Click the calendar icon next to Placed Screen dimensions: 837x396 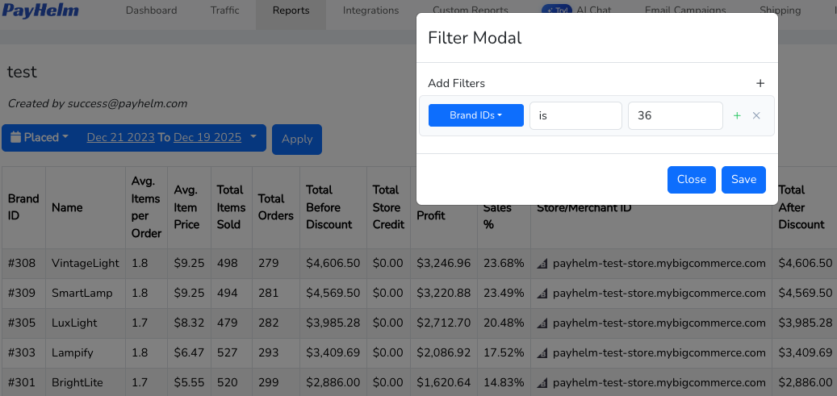[15, 137]
